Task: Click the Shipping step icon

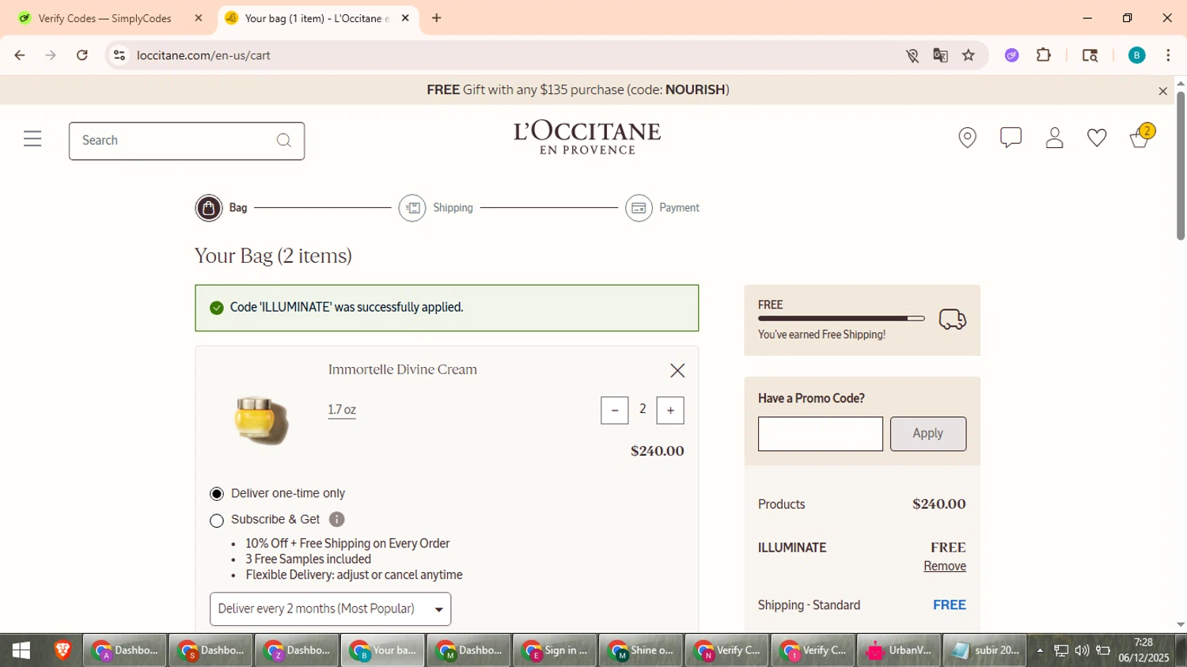Action: pyautogui.click(x=412, y=208)
